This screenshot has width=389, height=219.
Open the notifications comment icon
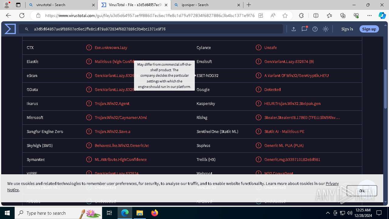304,29
